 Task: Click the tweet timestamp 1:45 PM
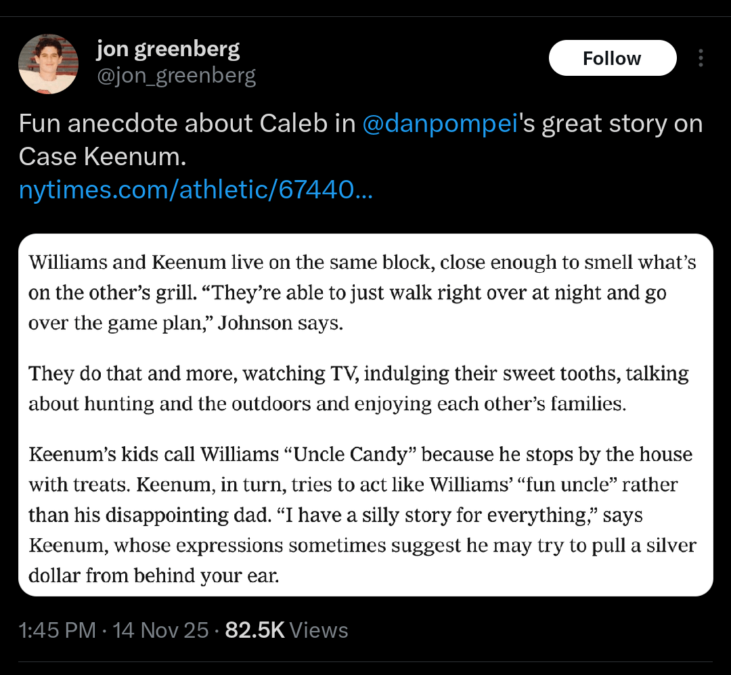tap(46, 630)
